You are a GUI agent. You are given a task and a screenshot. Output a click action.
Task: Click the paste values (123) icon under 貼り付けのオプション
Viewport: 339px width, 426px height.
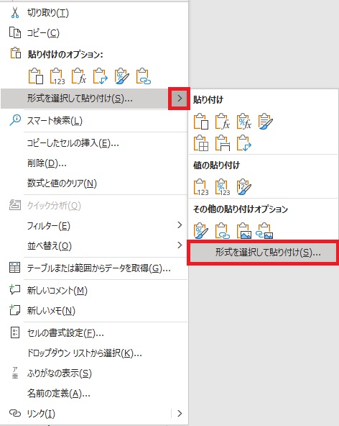click(x=57, y=76)
